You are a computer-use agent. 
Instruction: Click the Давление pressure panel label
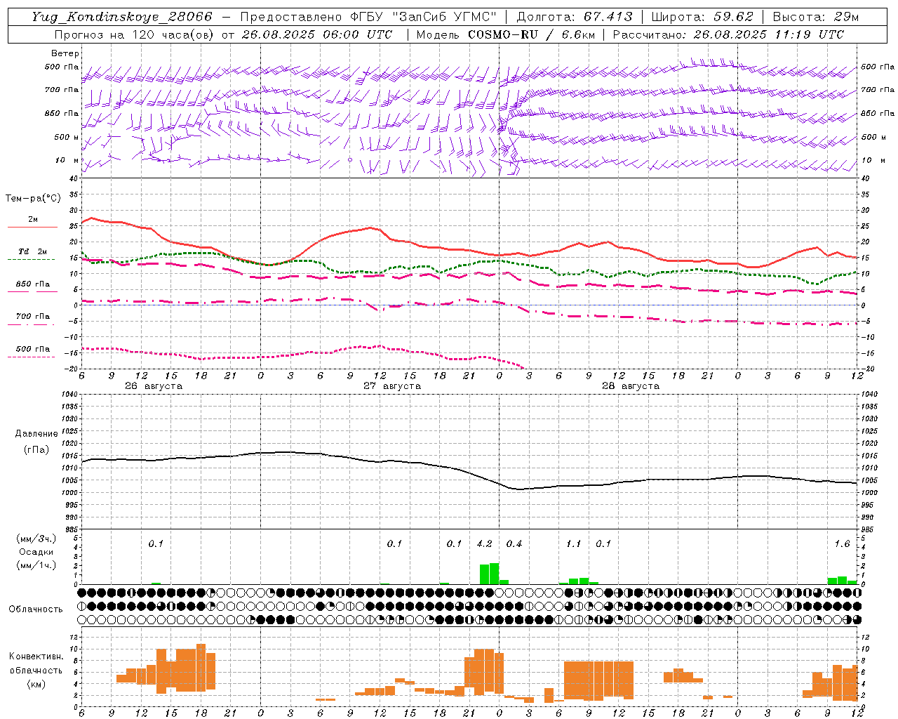tap(36, 434)
